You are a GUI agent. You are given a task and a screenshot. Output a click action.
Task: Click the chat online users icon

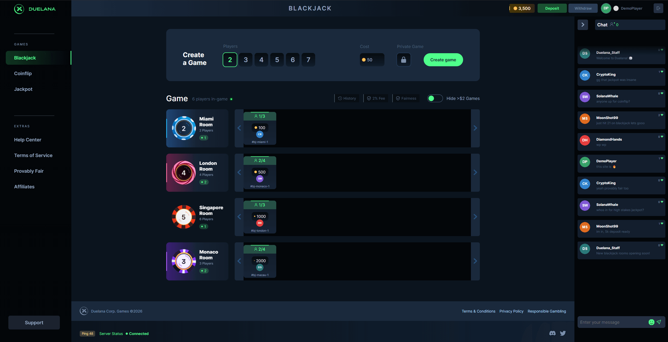coord(612,25)
